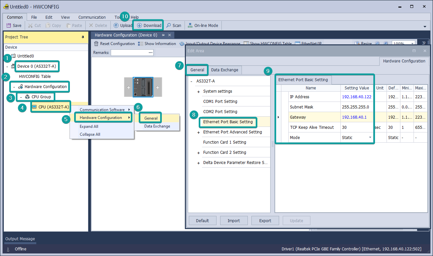Viewport: 433px width, 256px height.
Task: Start a Scan from the toolbar
Action: coord(173,25)
